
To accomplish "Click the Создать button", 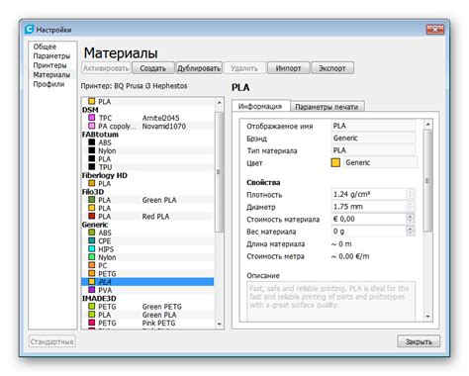I will click(x=153, y=68).
